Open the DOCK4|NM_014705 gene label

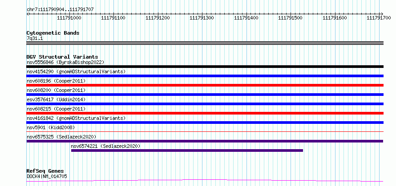click(47, 176)
